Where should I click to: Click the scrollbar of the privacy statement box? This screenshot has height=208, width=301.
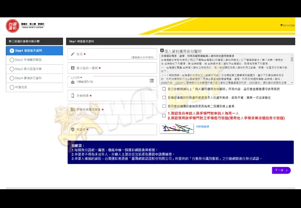292,69
